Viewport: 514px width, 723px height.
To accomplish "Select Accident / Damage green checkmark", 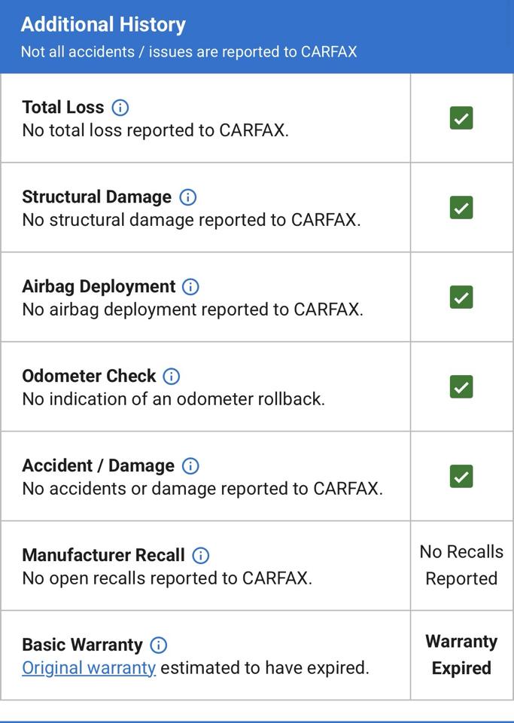I will (461, 476).
